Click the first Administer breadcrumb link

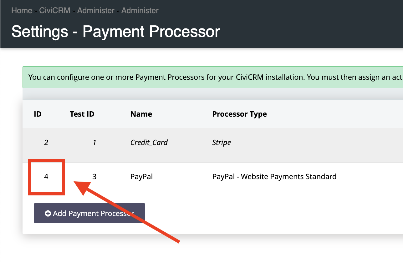tap(96, 10)
